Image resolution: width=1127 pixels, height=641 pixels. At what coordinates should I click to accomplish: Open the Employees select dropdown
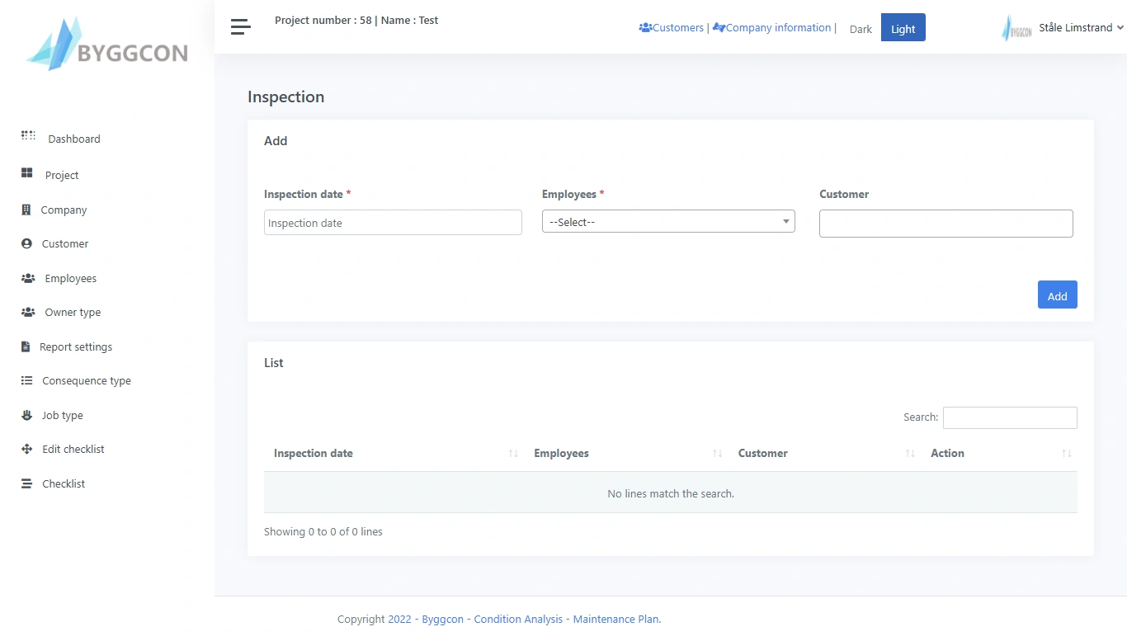click(668, 221)
